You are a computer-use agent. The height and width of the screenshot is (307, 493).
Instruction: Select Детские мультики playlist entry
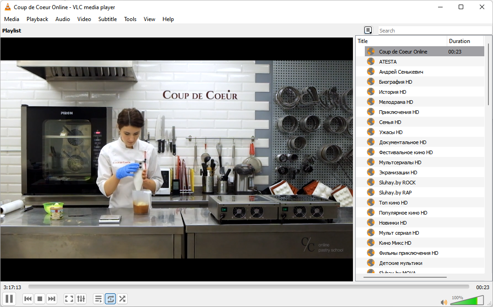(424, 263)
